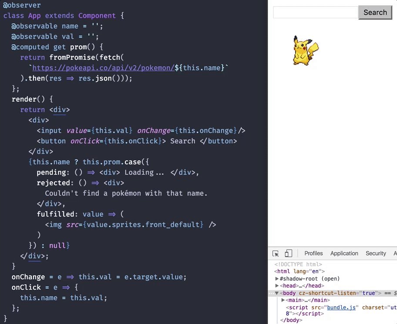Expand the main element node
The width and height of the screenshot is (397, 324).
[283, 300]
